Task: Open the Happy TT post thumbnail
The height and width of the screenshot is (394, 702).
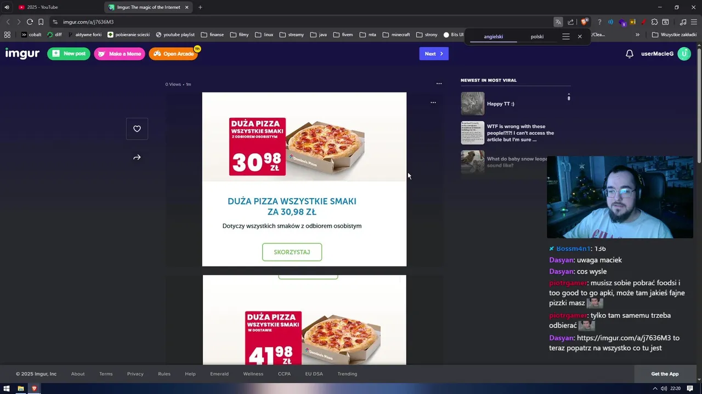Action: click(472, 103)
